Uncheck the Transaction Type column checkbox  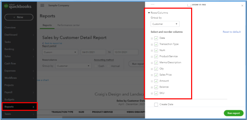point(156,45)
